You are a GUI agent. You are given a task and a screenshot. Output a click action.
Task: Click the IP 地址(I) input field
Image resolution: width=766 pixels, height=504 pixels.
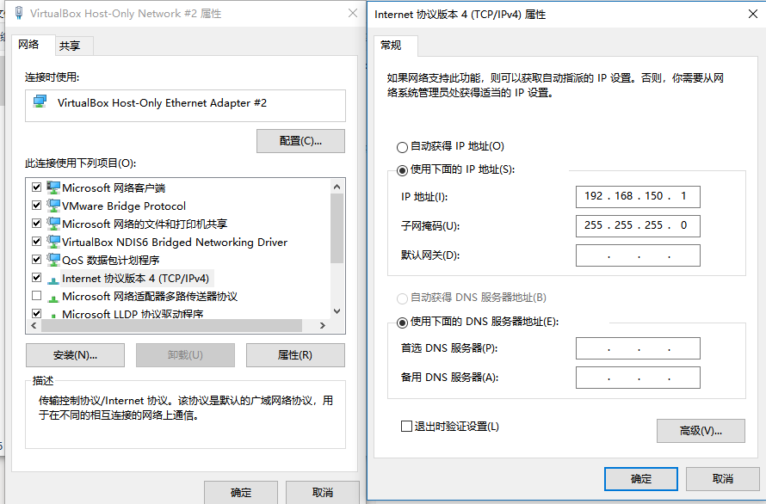(x=638, y=197)
